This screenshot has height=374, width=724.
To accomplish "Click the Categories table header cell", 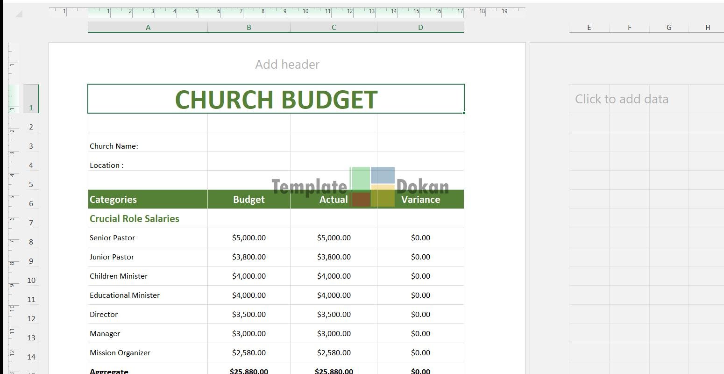I will (x=148, y=200).
